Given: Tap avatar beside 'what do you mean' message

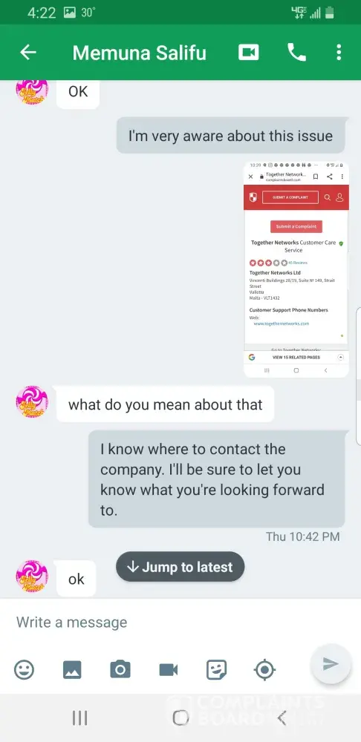Looking at the screenshot, I should coord(32,401).
